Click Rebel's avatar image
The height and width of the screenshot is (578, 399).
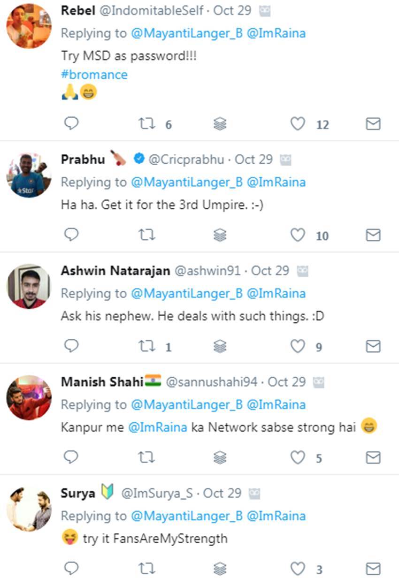[x=29, y=26]
